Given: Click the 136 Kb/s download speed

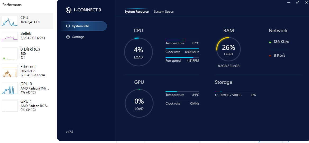Looking at the screenshot, I should (x=281, y=42).
